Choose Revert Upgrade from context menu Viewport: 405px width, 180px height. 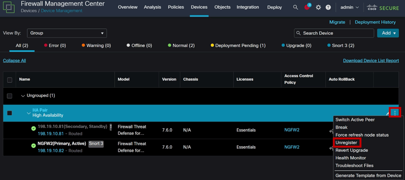[x=352, y=150]
